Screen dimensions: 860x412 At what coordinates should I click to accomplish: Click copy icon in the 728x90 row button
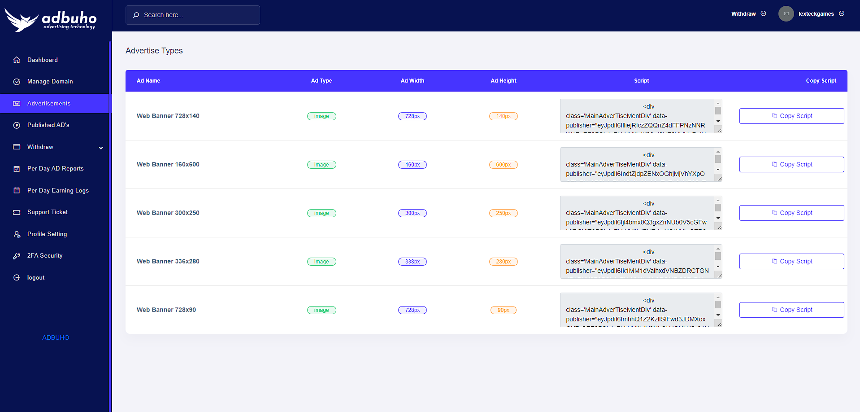(x=774, y=310)
